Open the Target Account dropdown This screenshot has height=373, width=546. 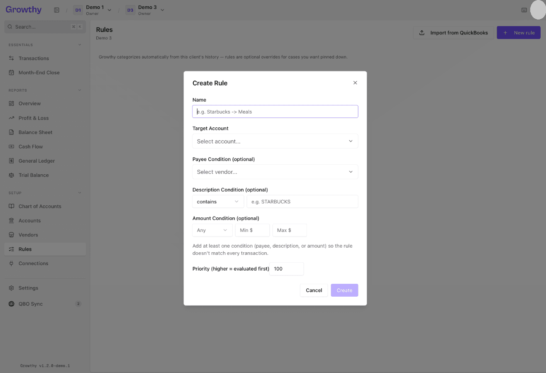tap(275, 141)
